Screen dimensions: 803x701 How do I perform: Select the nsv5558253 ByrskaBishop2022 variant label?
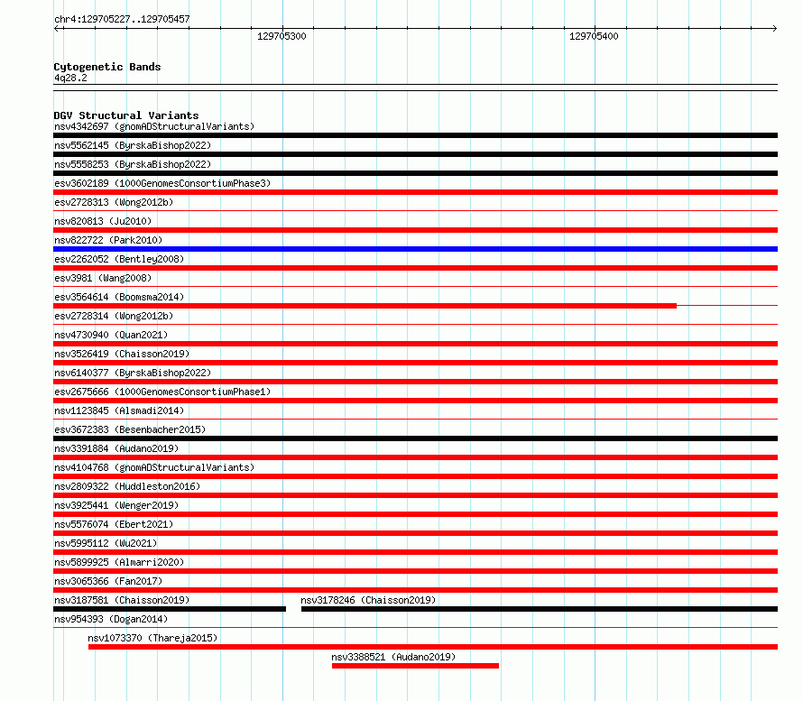133,164
